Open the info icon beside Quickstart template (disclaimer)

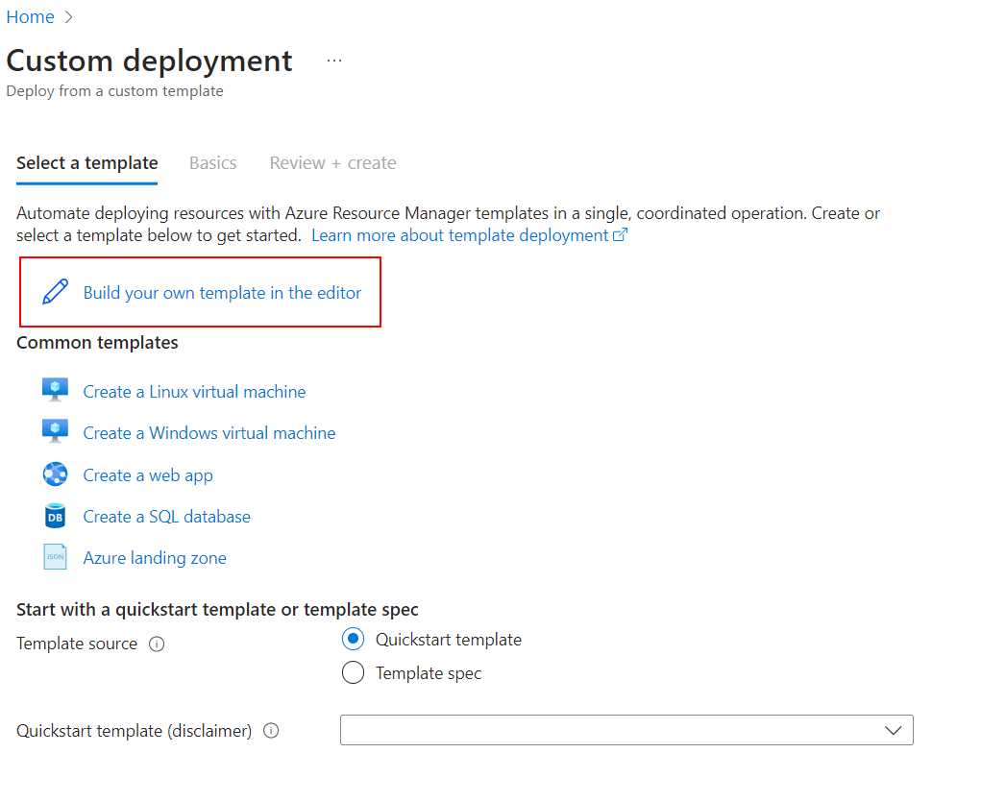(x=271, y=731)
